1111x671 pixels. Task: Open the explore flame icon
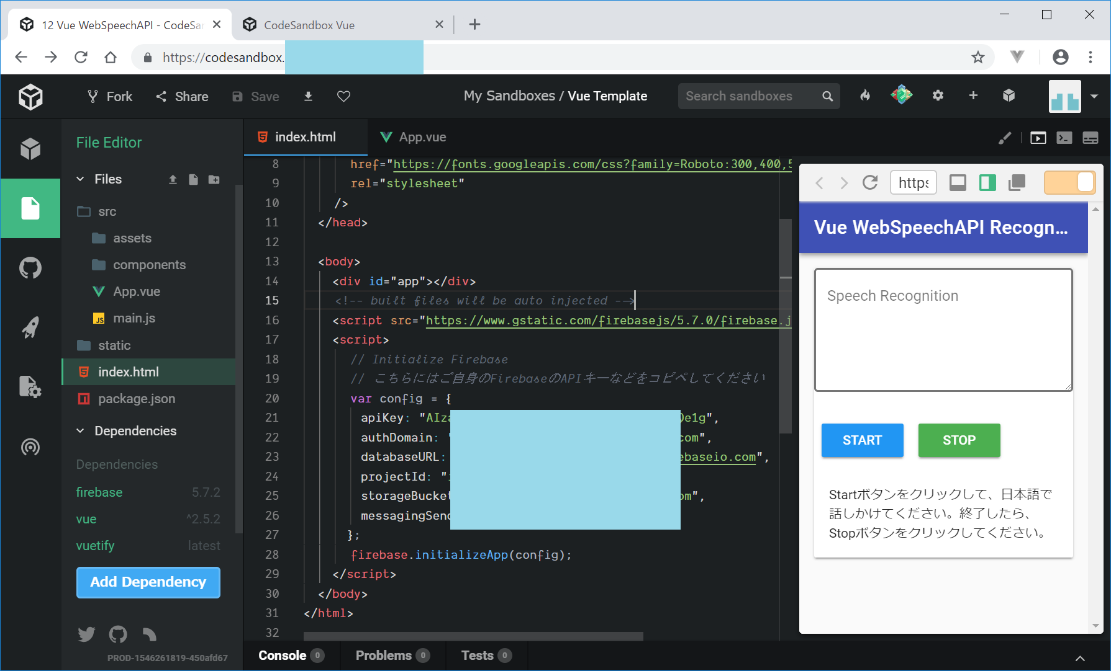coord(865,96)
